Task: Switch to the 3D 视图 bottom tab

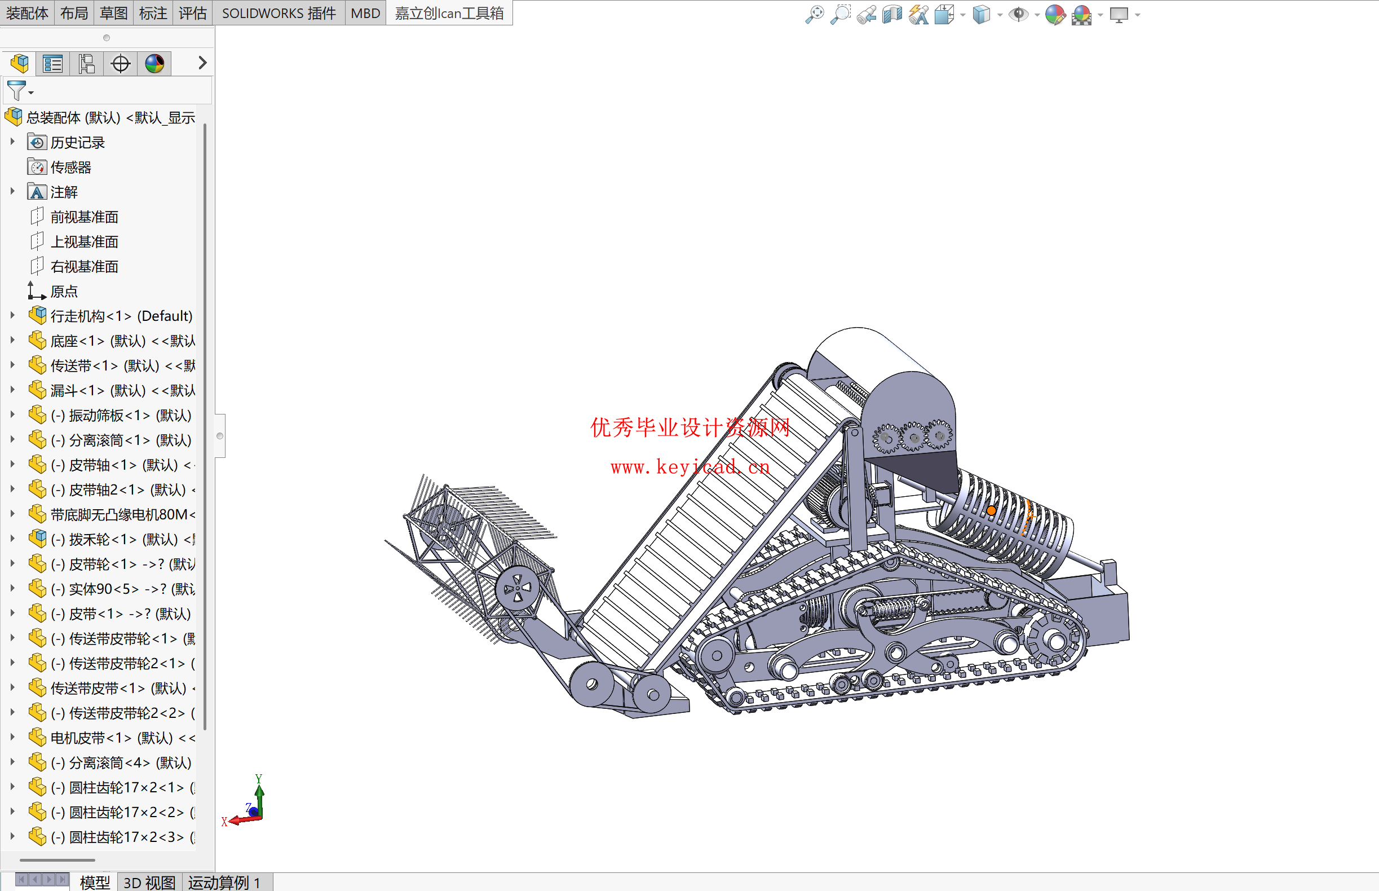Action: click(x=149, y=883)
